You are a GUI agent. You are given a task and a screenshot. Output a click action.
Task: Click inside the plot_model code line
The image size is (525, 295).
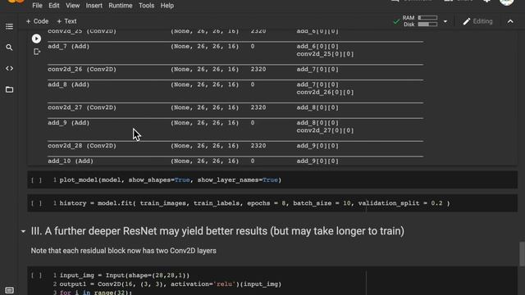(171, 180)
